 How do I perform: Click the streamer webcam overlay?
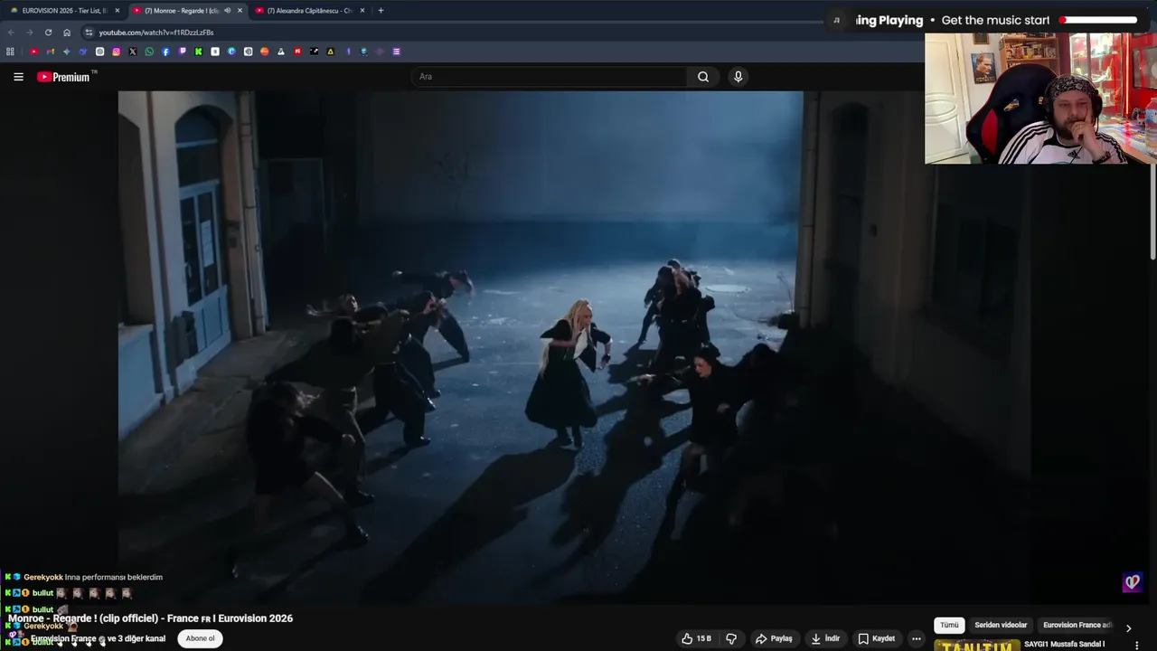(1040, 99)
